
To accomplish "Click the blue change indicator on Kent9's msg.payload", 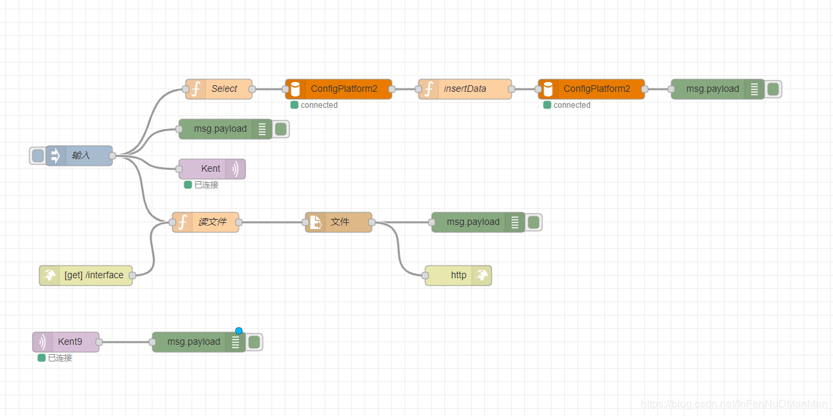I will pos(239,330).
